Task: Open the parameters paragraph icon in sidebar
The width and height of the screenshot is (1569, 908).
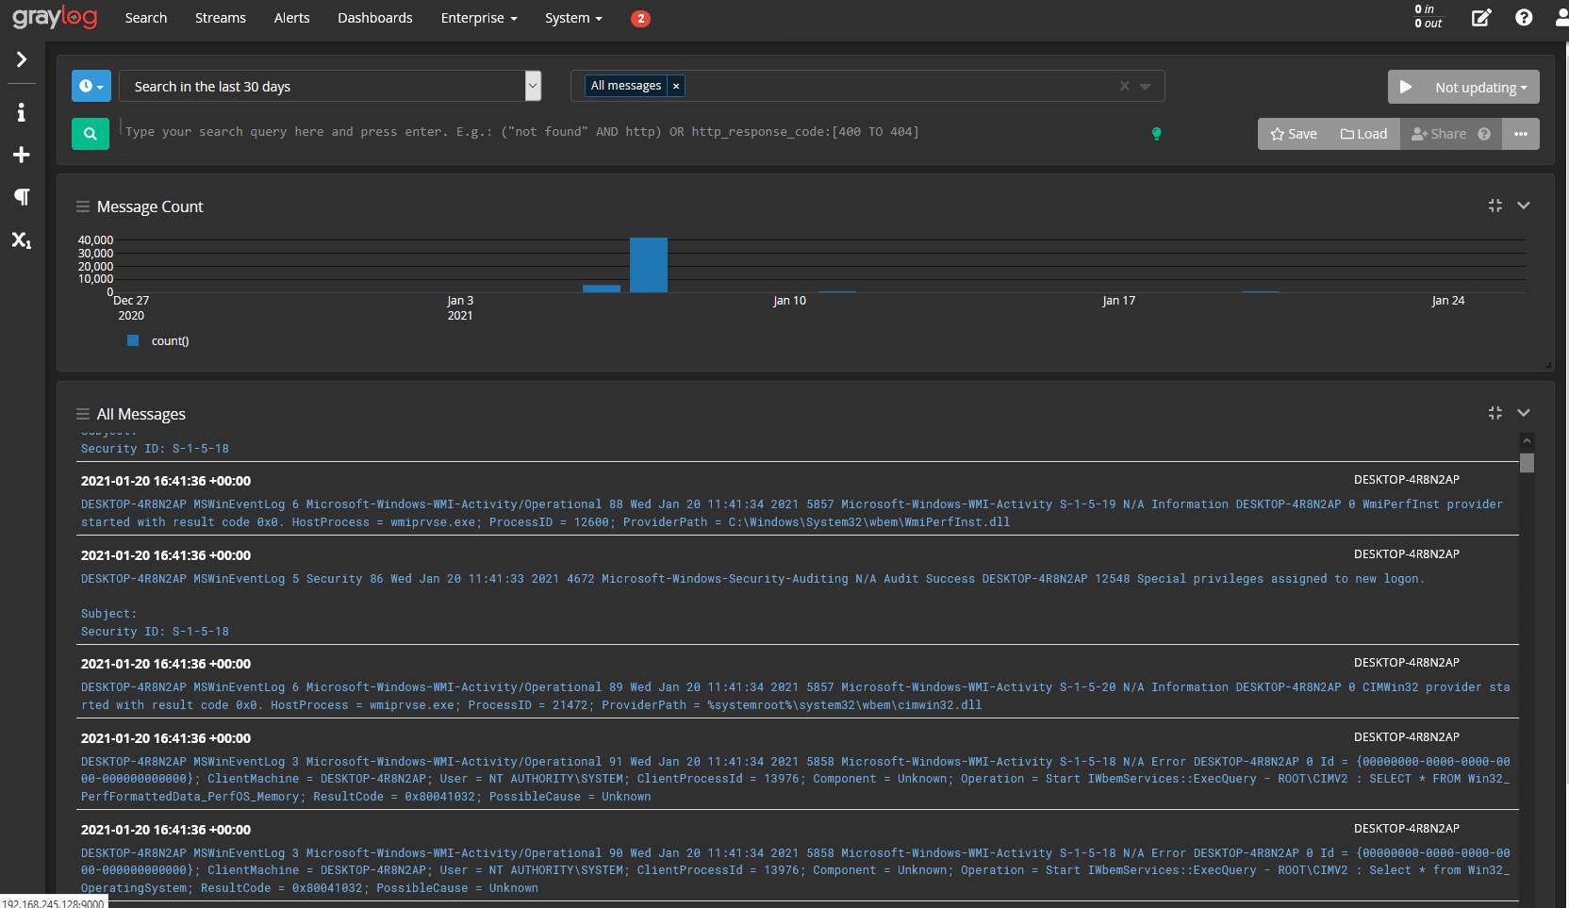Action: (x=21, y=197)
